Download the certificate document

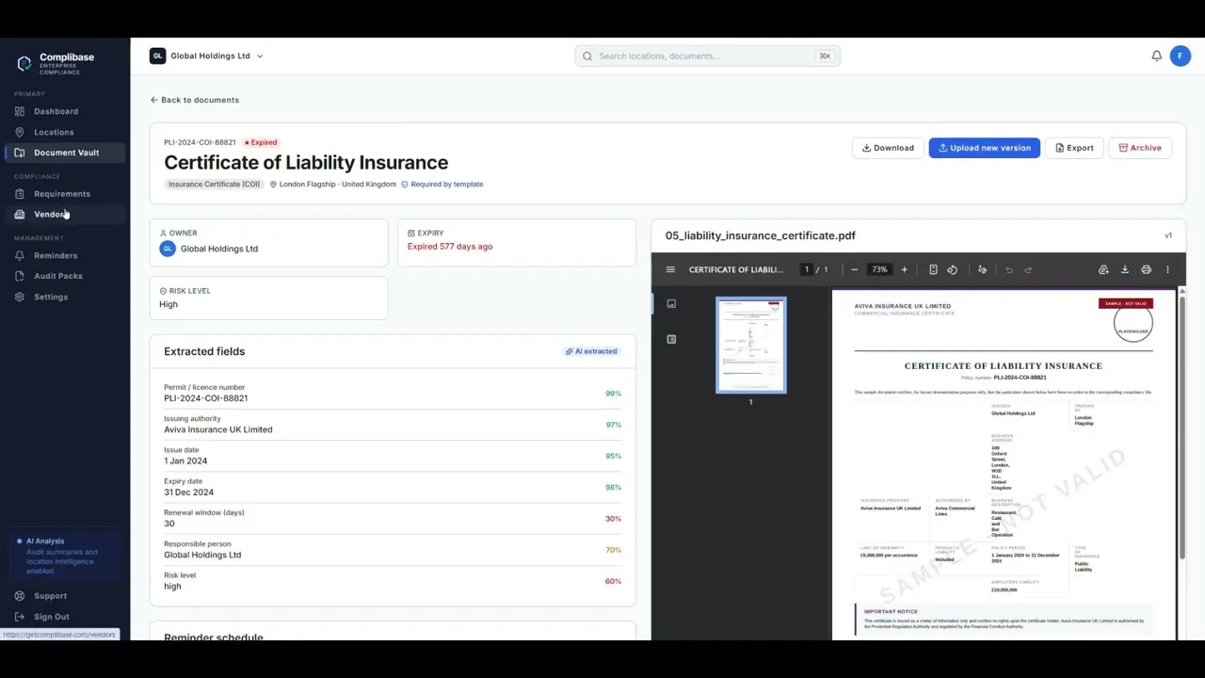[x=888, y=148]
